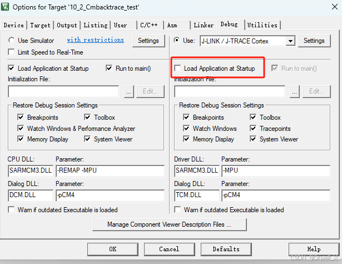Click the Cancel button
Screen dimensions: 342x264
point(169,249)
